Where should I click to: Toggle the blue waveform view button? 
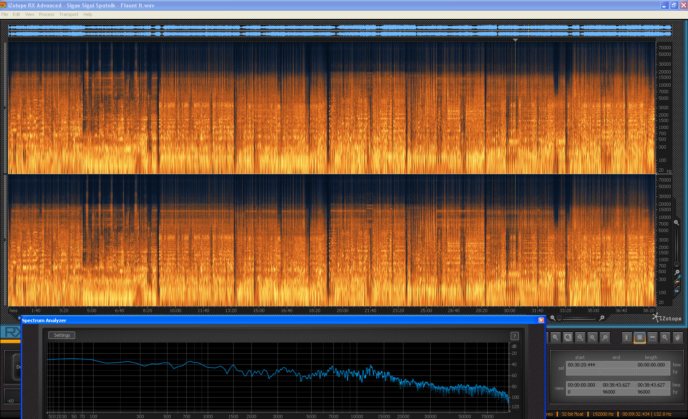tap(677, 291)
